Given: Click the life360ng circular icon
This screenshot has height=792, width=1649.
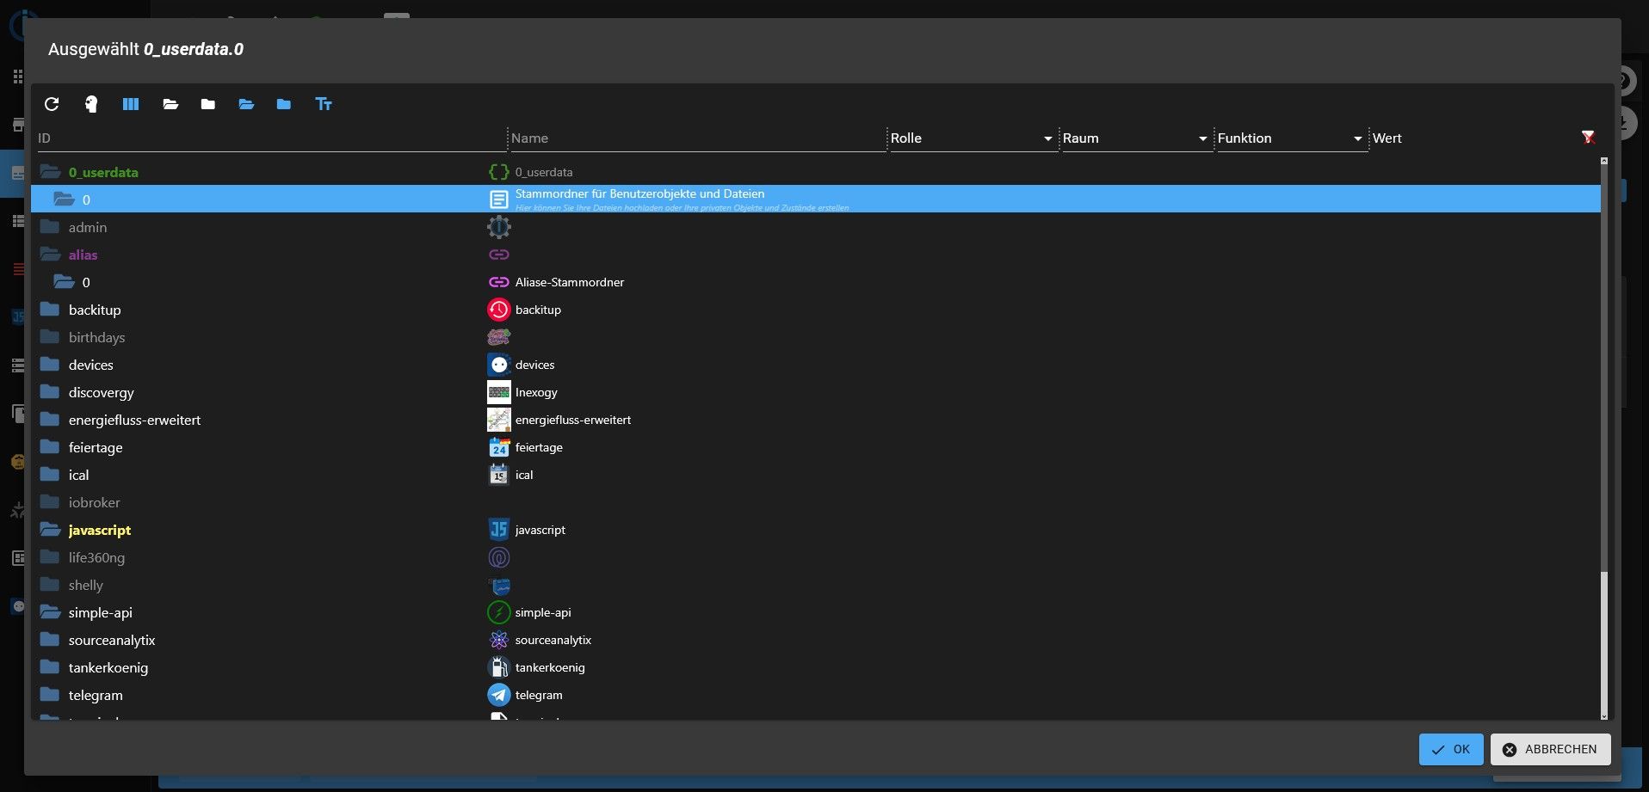Looking at the screenshot, I should 499,557.
